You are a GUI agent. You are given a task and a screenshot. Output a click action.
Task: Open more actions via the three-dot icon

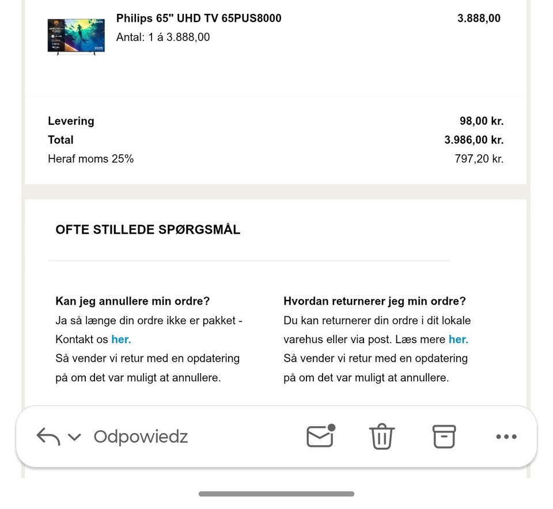(x=506, y=436)
